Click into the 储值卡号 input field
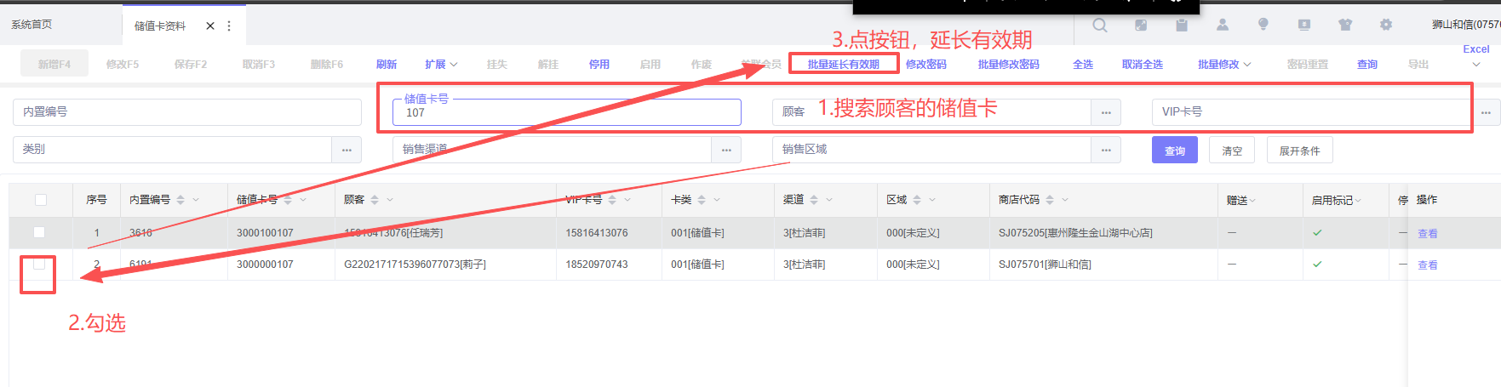The image size is (1501, 387). click(566, 113)
